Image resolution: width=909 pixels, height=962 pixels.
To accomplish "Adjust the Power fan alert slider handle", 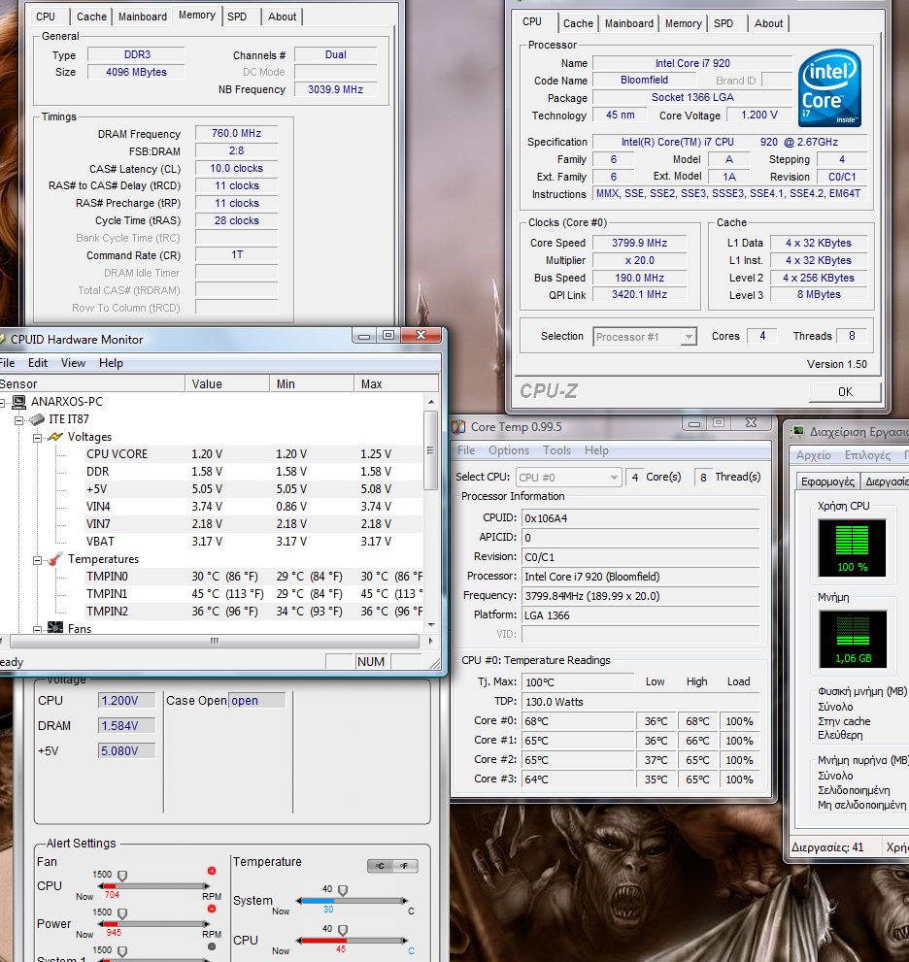I will (122, 913).
